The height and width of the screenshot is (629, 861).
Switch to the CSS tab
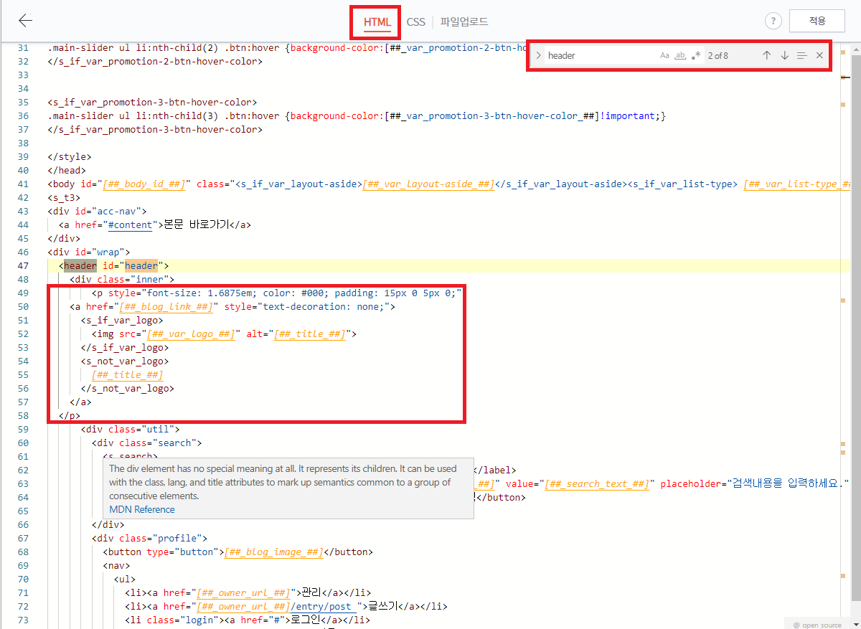click(x=416, y=22)
